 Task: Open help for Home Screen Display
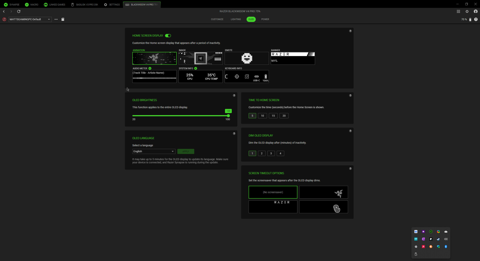pos(350,31)
